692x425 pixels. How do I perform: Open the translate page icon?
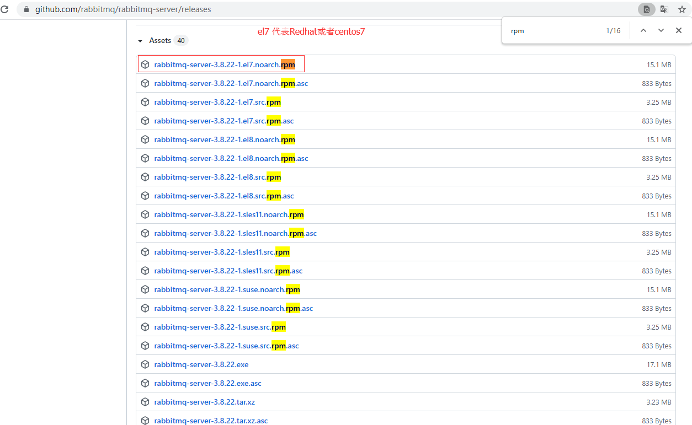click(664, 9)
